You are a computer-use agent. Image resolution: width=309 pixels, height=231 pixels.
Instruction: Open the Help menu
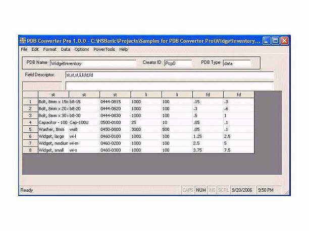[x=123, y=49]
